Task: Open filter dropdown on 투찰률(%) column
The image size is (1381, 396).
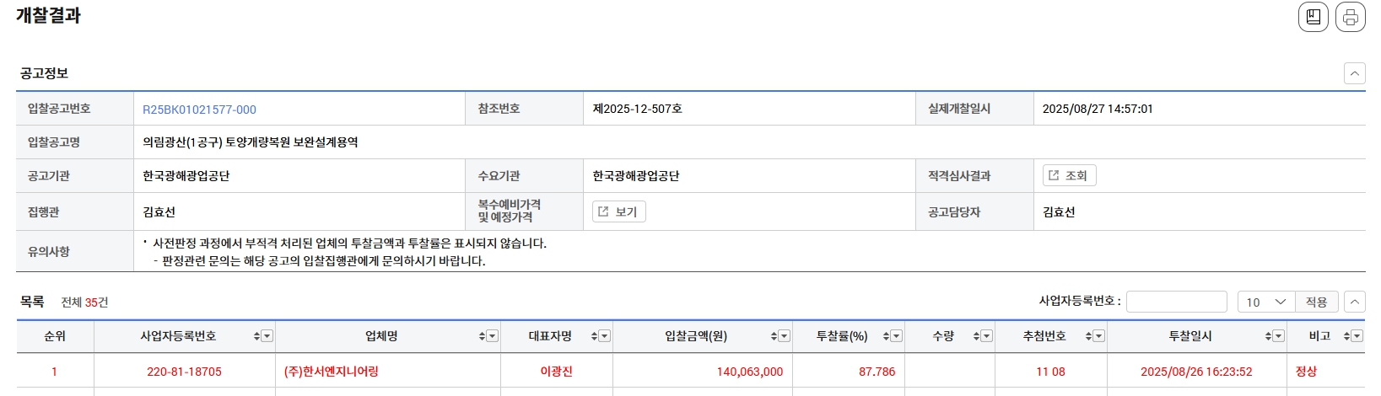Action: 897,336
